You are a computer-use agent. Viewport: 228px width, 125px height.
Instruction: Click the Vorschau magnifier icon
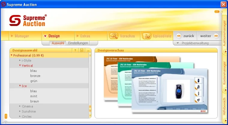114,36
